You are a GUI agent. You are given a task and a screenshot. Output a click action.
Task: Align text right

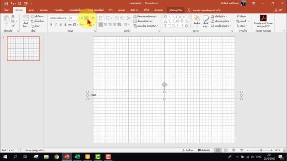pyautogui.click(x=110, y=25)
